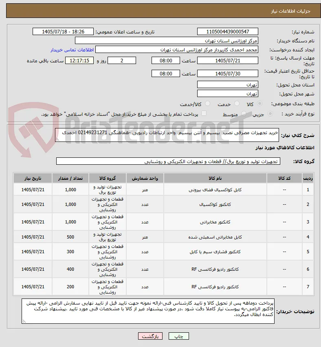The width and height of the screenshot is (321, 347).
Task: Click the remaining time field 12:17:15
Action: [x=79, y=61]
